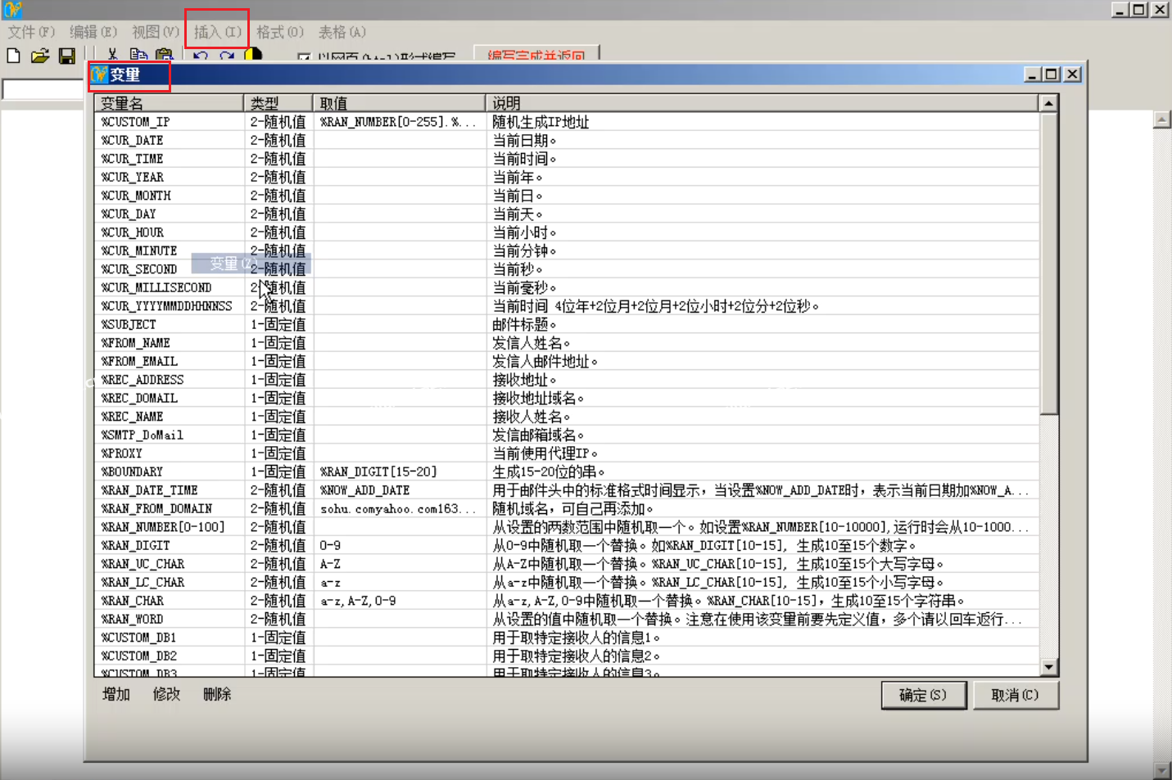Sort by the 取值 column header

[399, 103]
